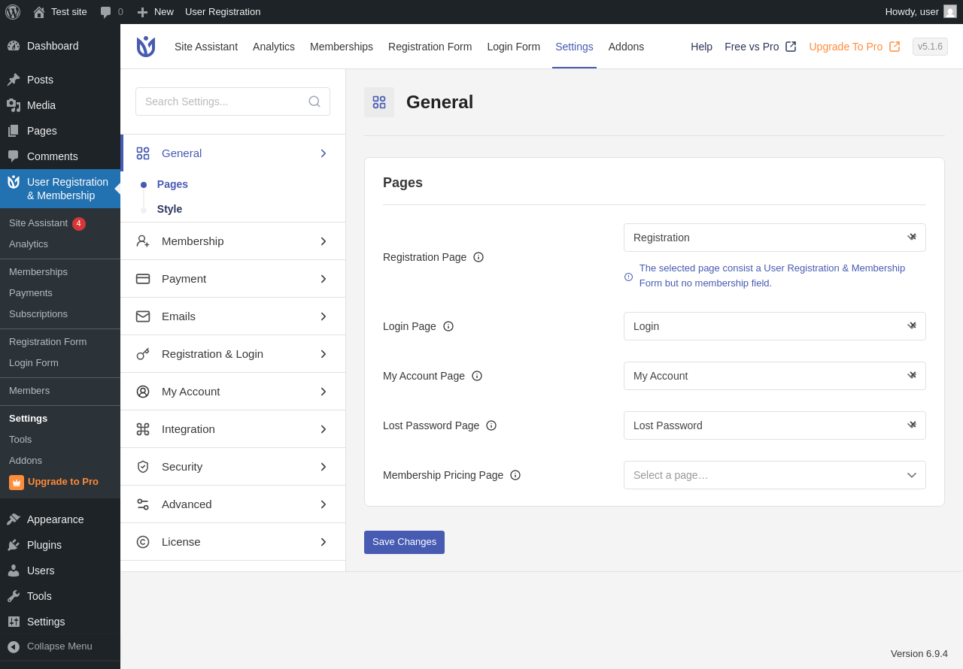
Task: Switch to the Login Form tab
Action: 514,47
